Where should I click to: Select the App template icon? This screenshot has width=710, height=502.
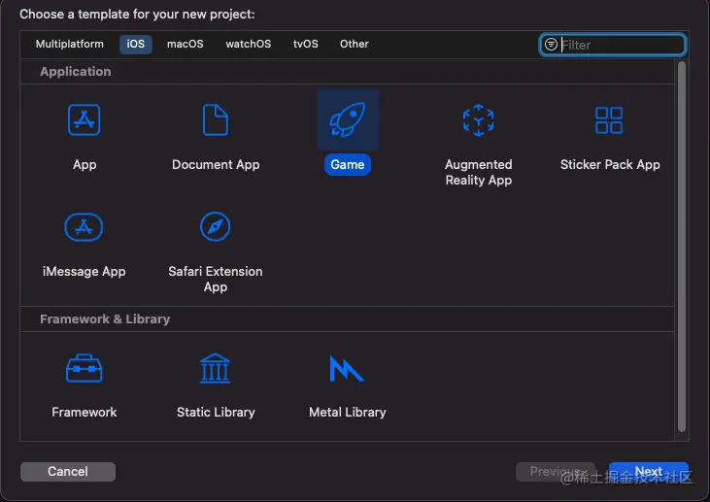84,120
